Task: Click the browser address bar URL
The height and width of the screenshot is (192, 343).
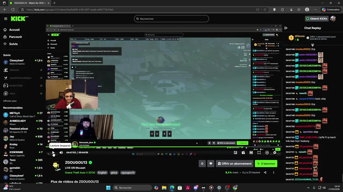Action: pos(70,10)
